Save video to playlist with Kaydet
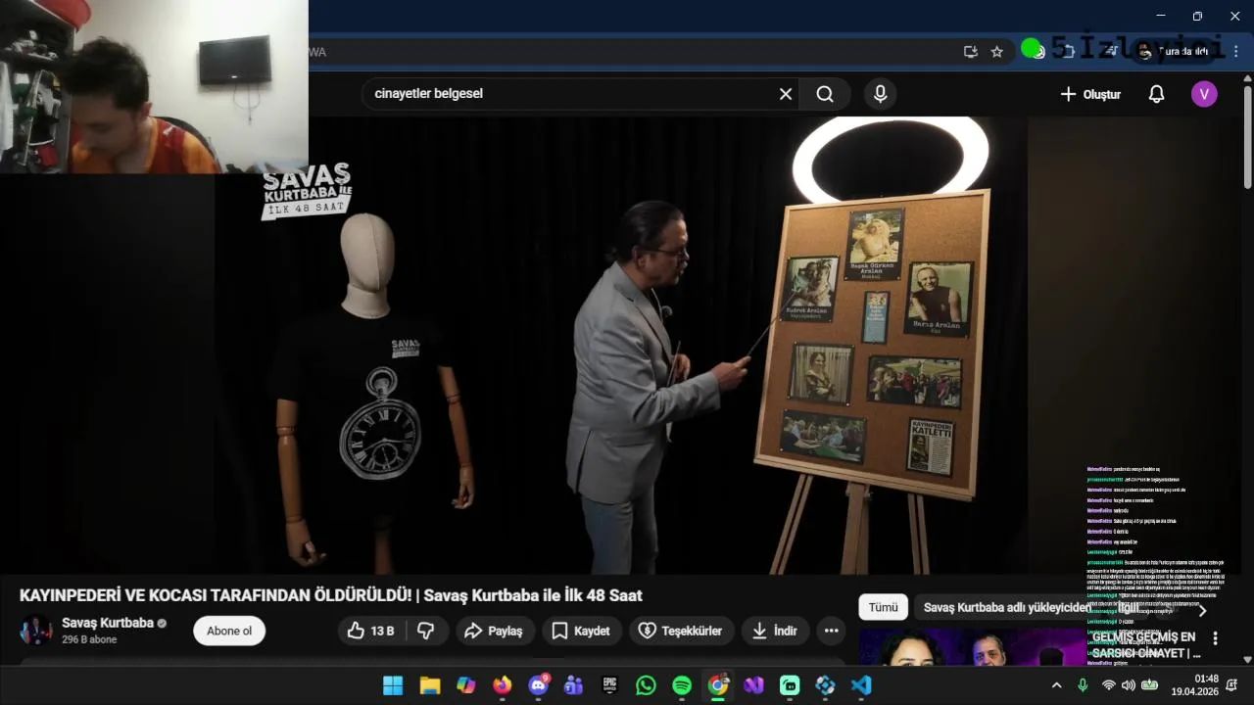This screenshot has width=1254, height=705. click(581, 631)
